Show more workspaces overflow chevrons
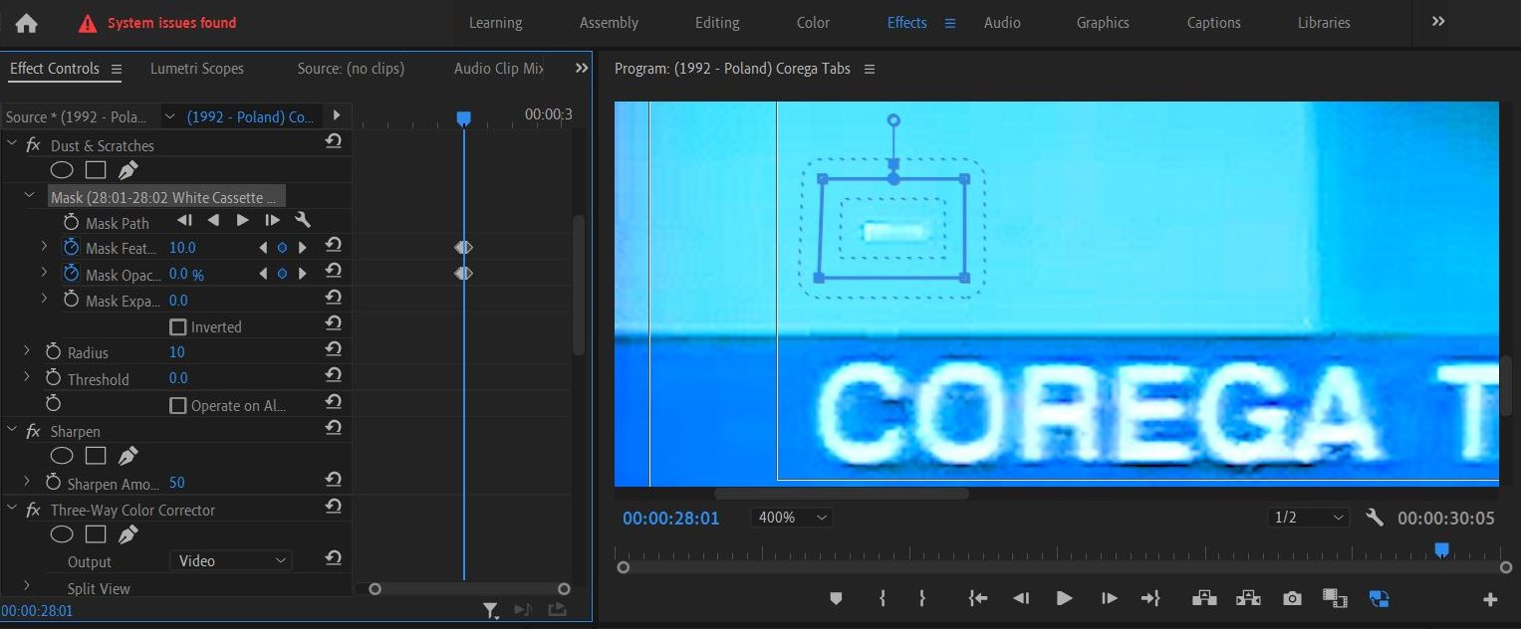 click(x=1438, y=21)
